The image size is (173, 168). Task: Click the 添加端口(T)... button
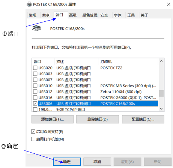tap(53, 119)
